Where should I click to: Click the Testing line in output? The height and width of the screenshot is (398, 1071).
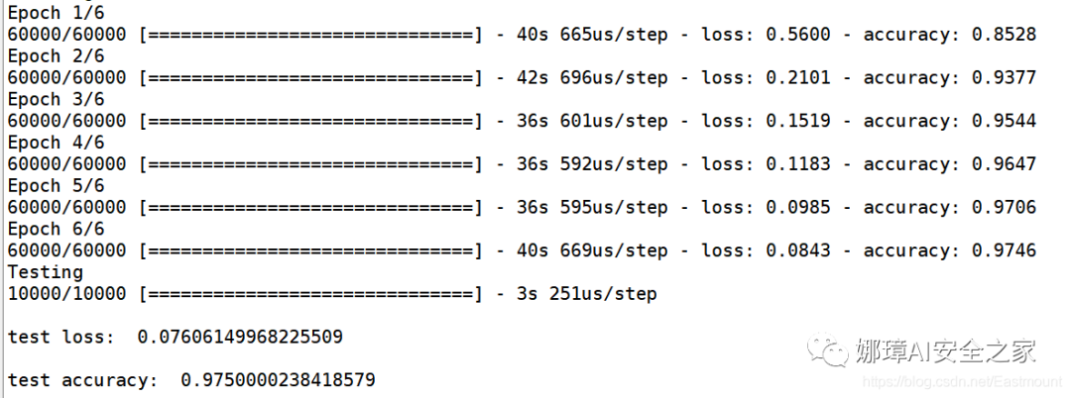click(x=45, y=272)
